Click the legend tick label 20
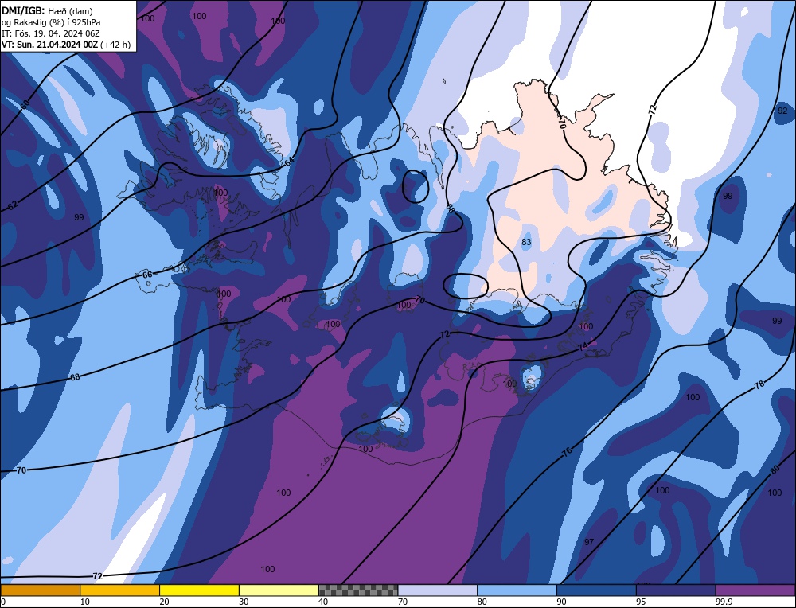Screen dimensions: 796x608 tap(165, 602)
